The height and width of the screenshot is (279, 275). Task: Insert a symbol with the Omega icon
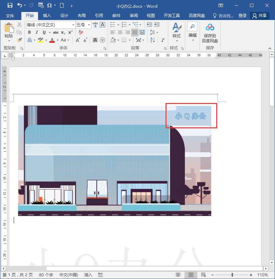[x=49, y=6]
